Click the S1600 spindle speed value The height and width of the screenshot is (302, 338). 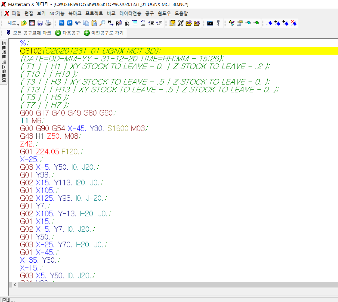tap(118, 128)
